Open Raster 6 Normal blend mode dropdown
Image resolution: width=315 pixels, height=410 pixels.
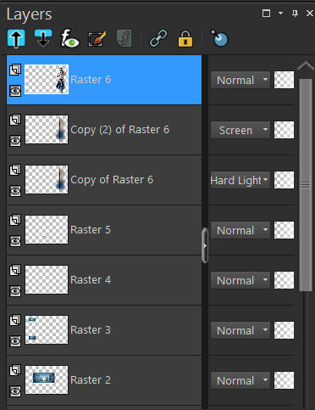click(240, 80)
